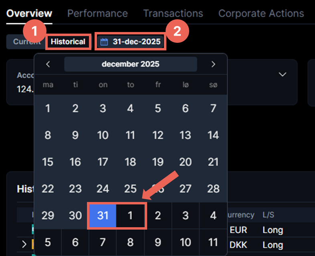Open the Performance tab
This screenshot has width=315, height=256.
point(97,13)
